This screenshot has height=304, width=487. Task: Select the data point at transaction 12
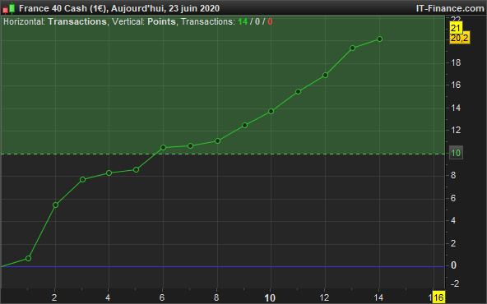pos(325,76)
